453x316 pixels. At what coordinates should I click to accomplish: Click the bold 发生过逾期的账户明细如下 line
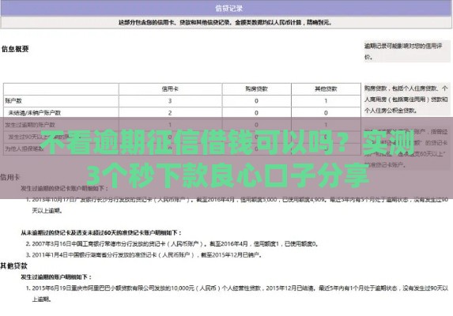(x=56, y=277)
